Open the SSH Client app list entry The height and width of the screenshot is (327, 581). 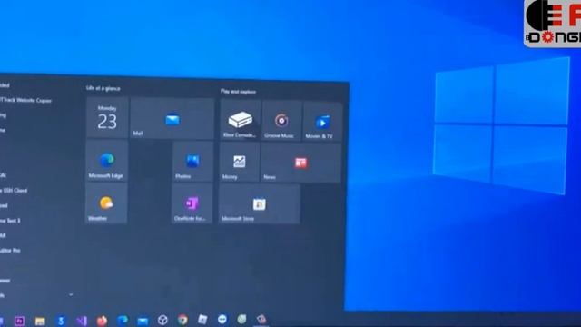click(x=15, y=191)
